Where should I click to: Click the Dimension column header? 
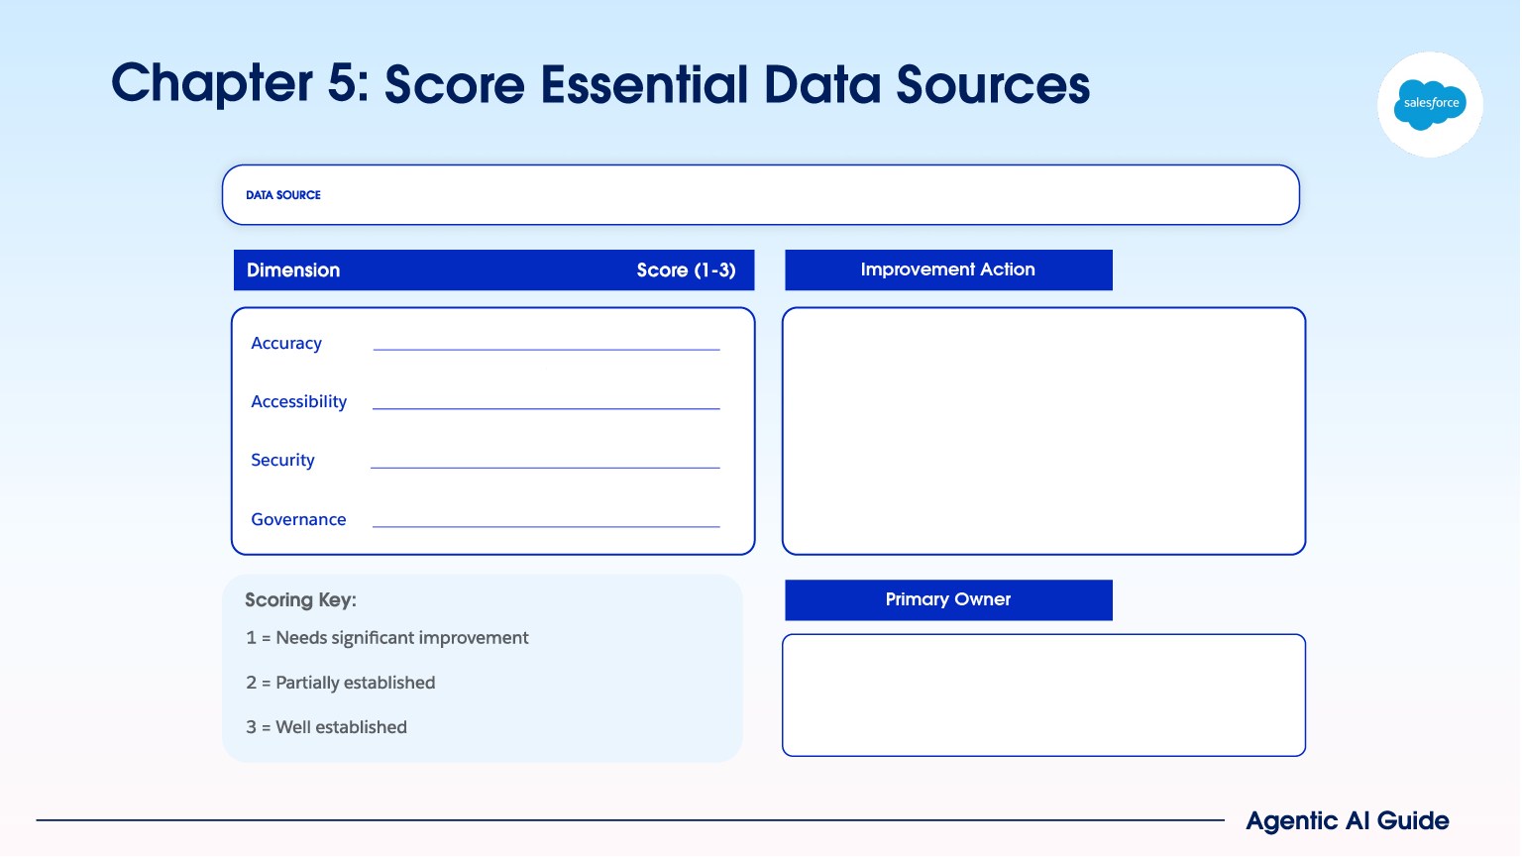tap(293, 270)
